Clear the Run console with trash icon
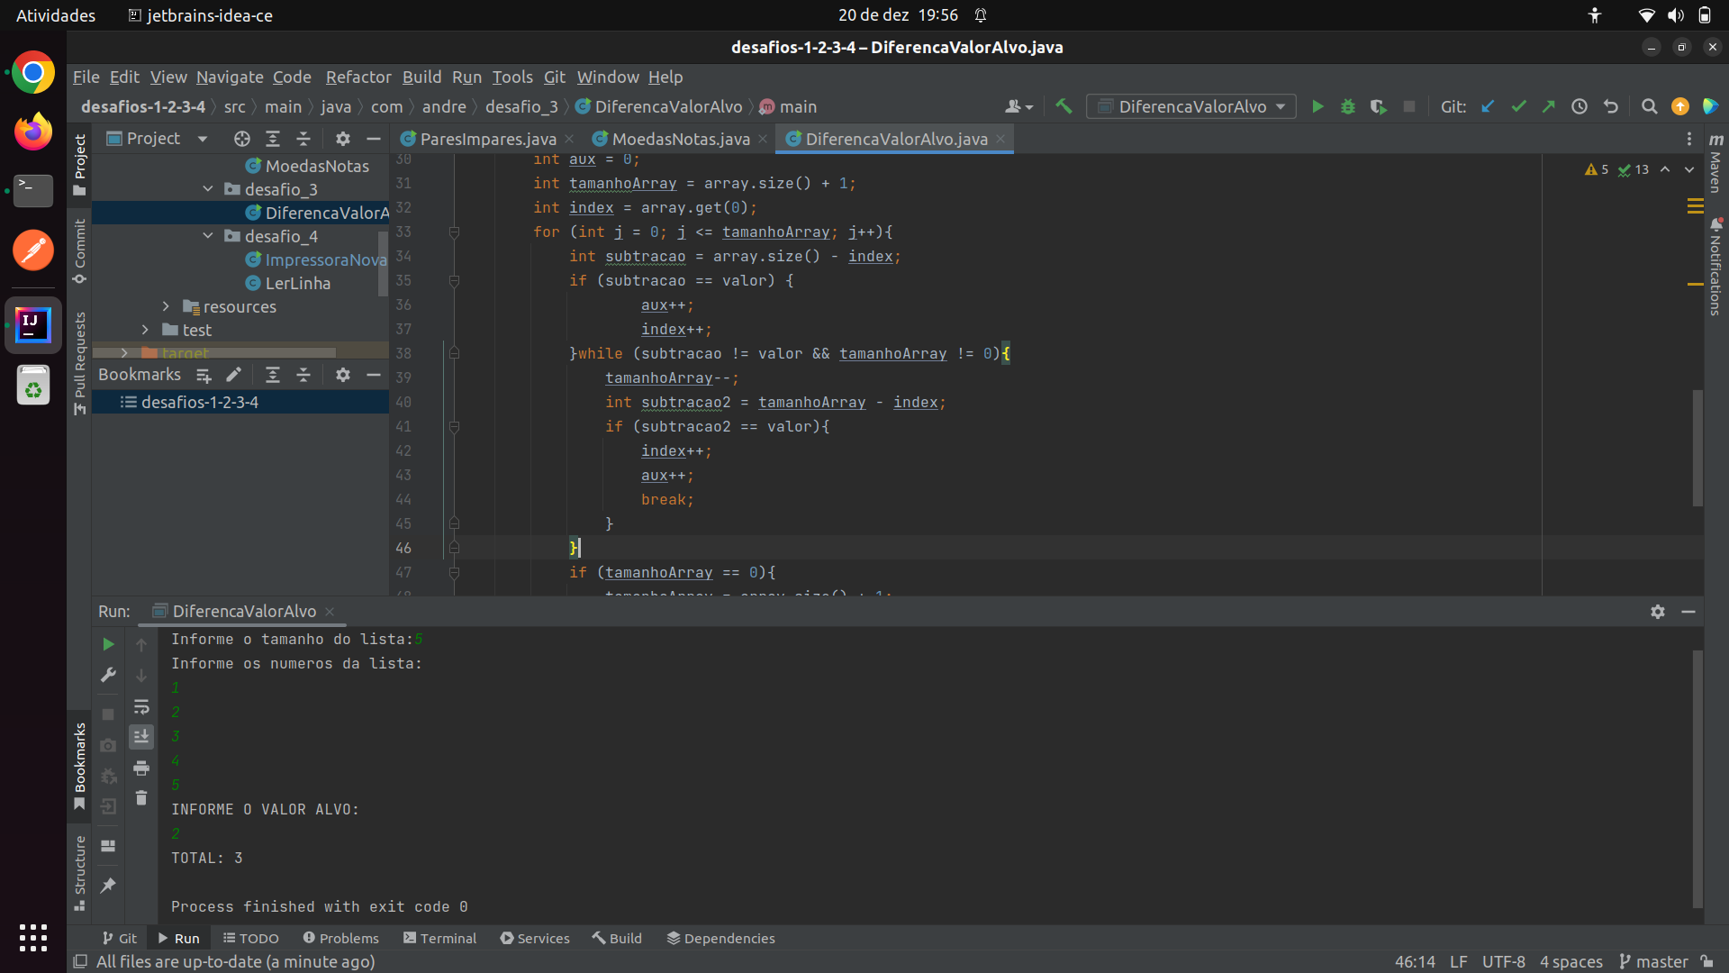 click(141, 797)
